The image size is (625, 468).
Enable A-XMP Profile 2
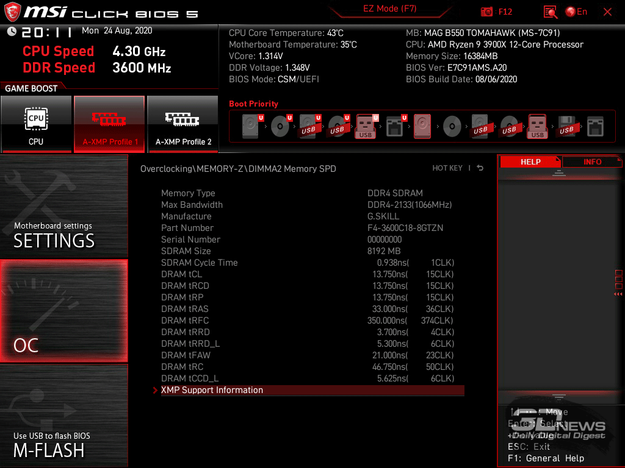[183, 124]
